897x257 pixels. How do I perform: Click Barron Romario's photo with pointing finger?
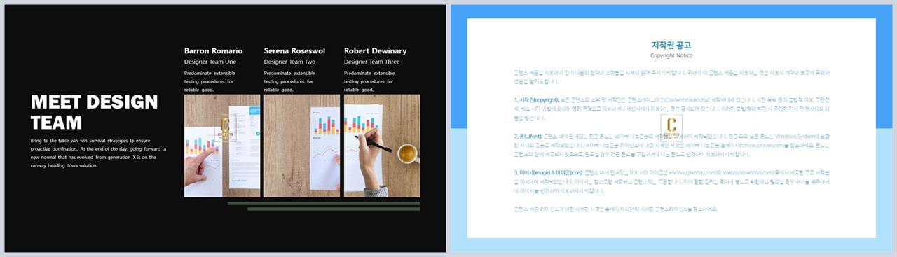(222, 146)
